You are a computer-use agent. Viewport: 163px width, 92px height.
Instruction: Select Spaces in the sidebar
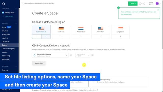tap(9, 45)
